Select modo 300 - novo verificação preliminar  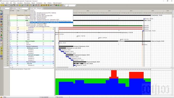(x=51, y=26)
